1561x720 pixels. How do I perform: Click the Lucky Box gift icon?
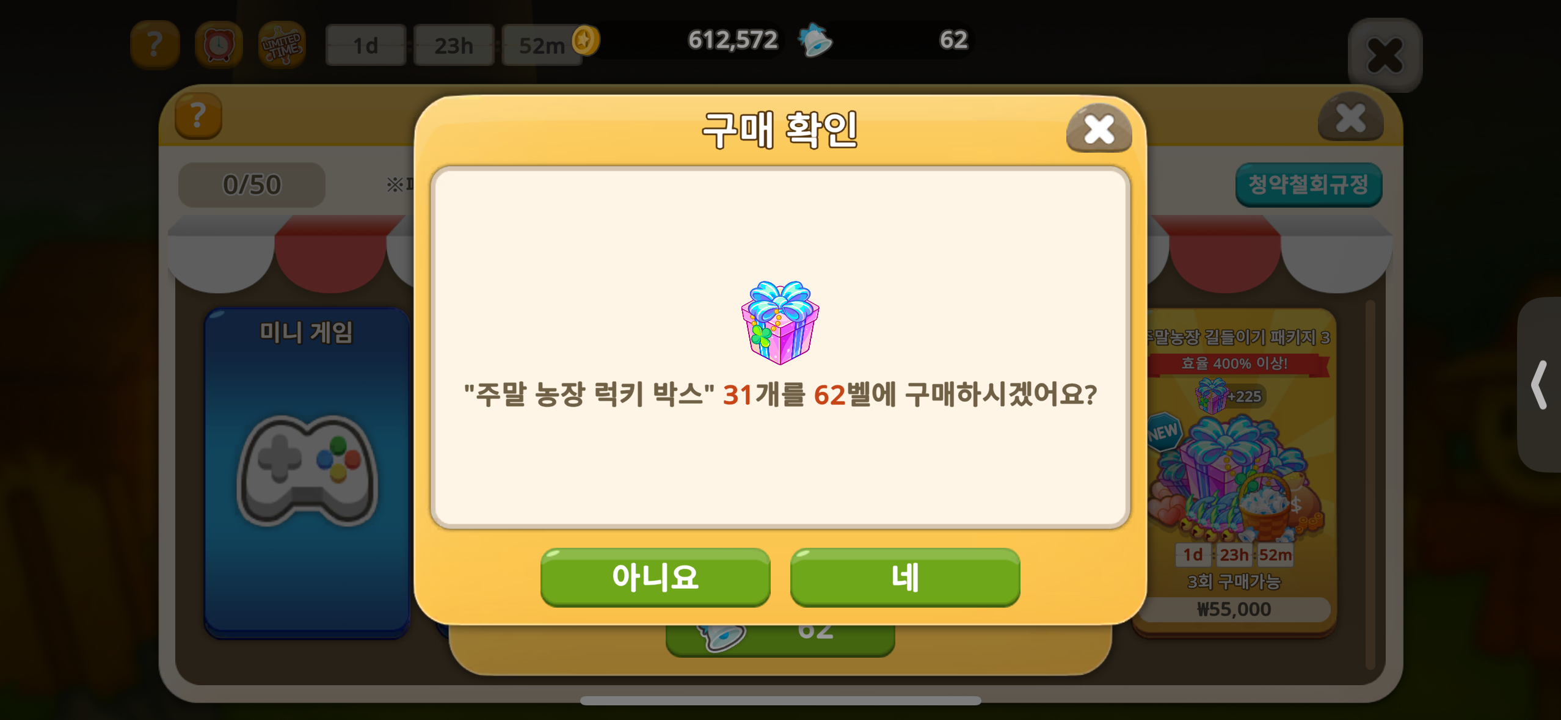coord(780,322)
